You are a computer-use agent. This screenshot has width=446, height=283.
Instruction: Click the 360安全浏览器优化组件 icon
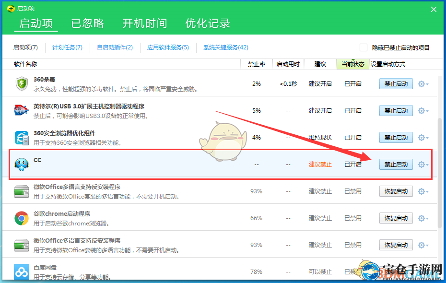22,138
